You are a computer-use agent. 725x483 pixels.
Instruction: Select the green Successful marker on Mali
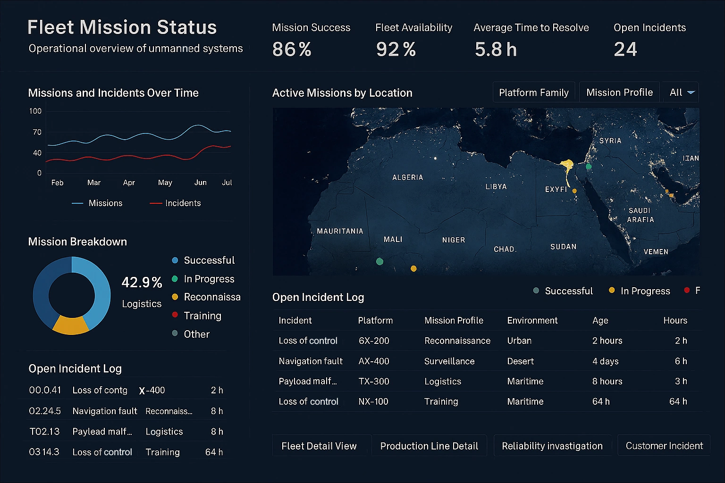coord(380,260)
